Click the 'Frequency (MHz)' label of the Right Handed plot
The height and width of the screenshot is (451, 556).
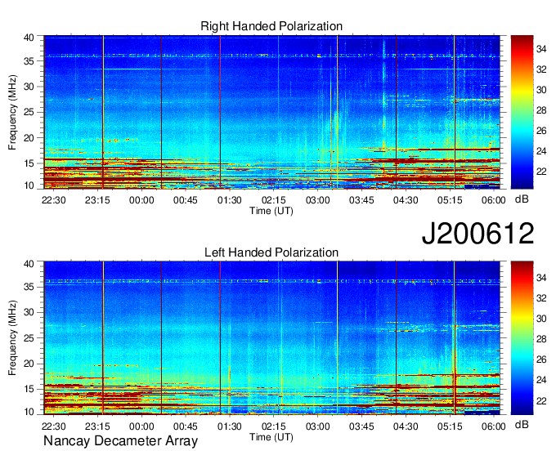tap(12, 112)
